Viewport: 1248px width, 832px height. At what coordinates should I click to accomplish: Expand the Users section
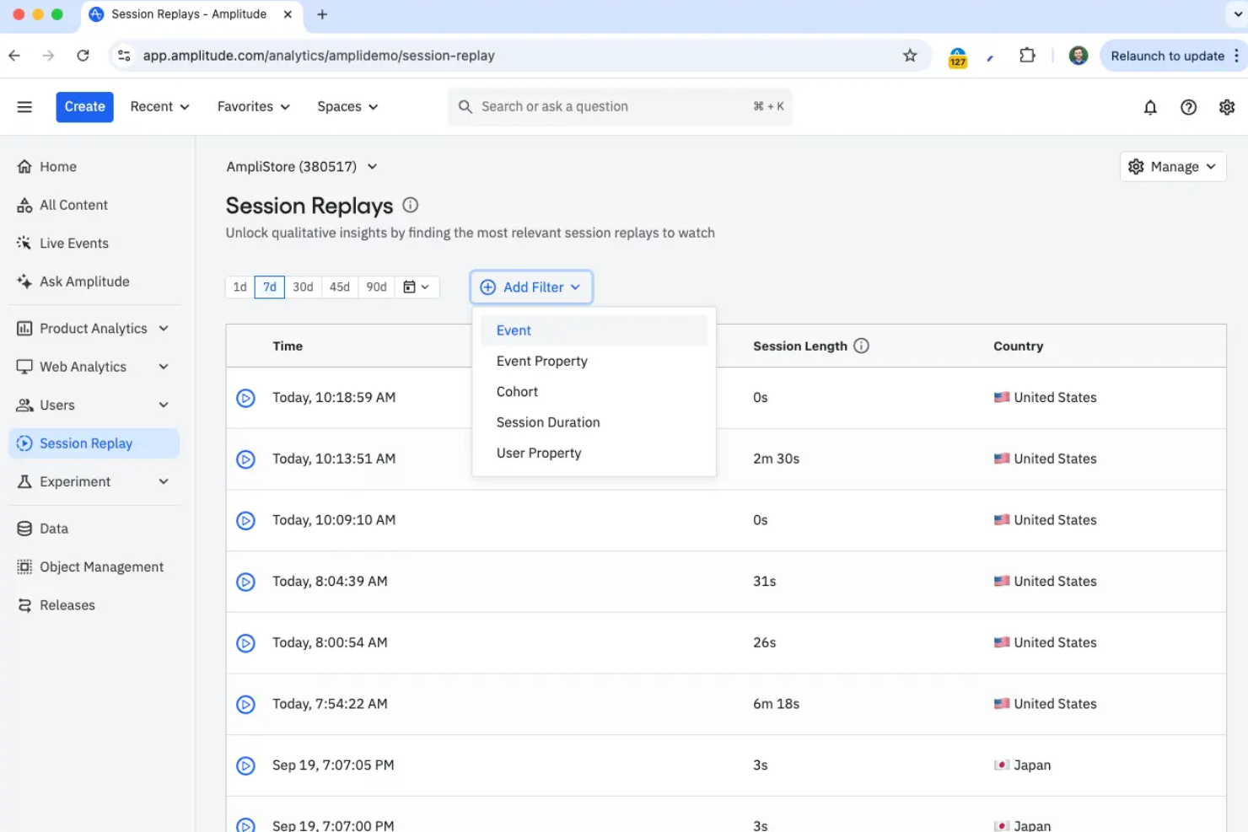click(94, 405)
